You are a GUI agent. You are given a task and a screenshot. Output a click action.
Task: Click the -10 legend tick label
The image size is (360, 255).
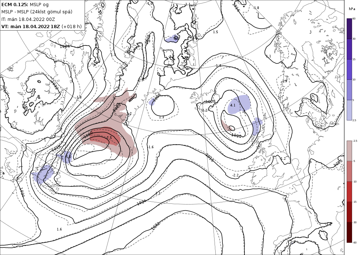(355, 181)
